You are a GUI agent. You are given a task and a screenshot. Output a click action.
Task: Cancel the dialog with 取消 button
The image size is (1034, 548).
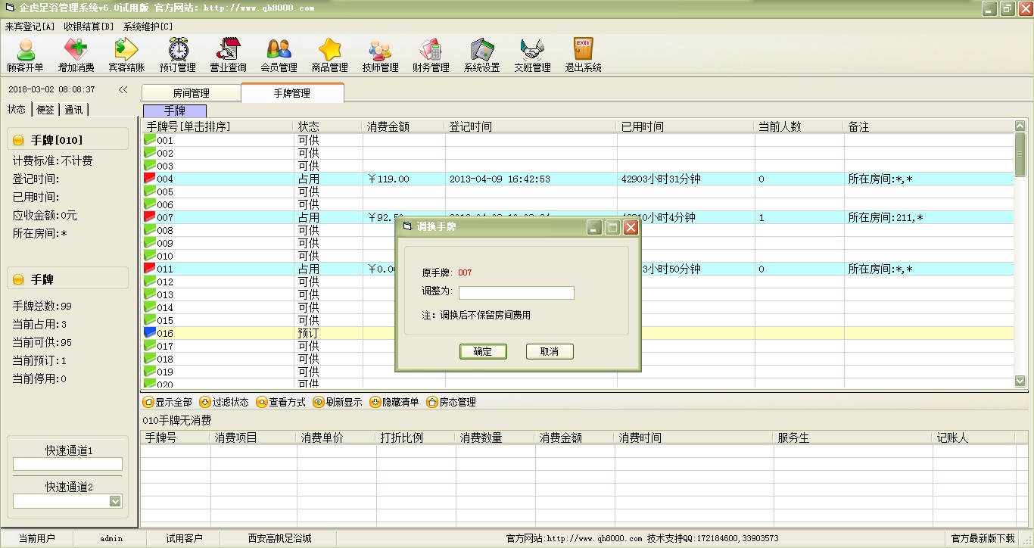(x=550, y=351)
